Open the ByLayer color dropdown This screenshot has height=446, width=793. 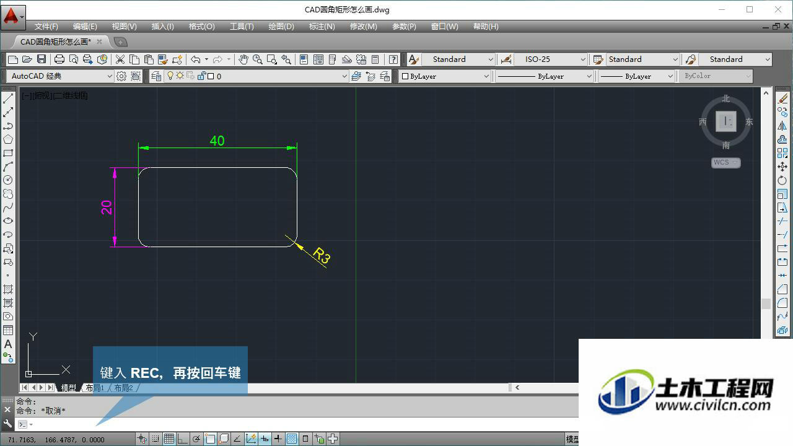point(445,76)
